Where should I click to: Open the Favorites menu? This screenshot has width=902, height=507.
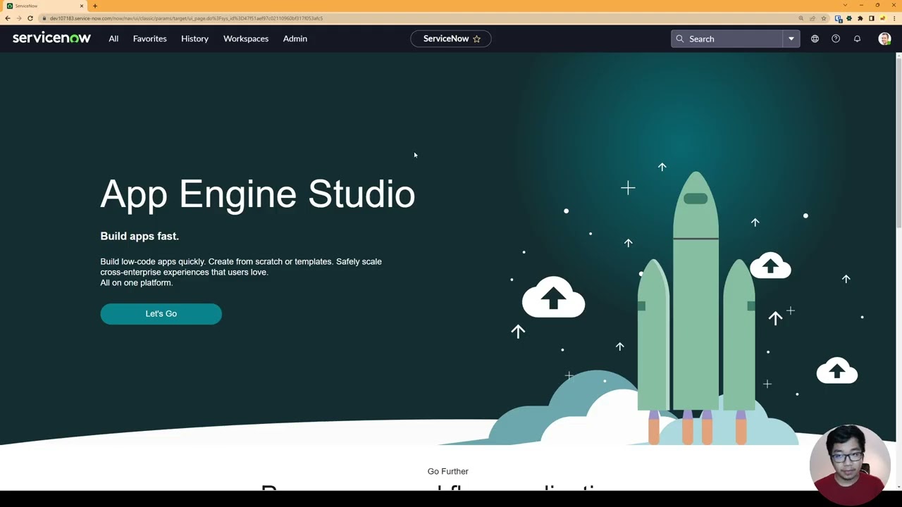click(150, 39)
